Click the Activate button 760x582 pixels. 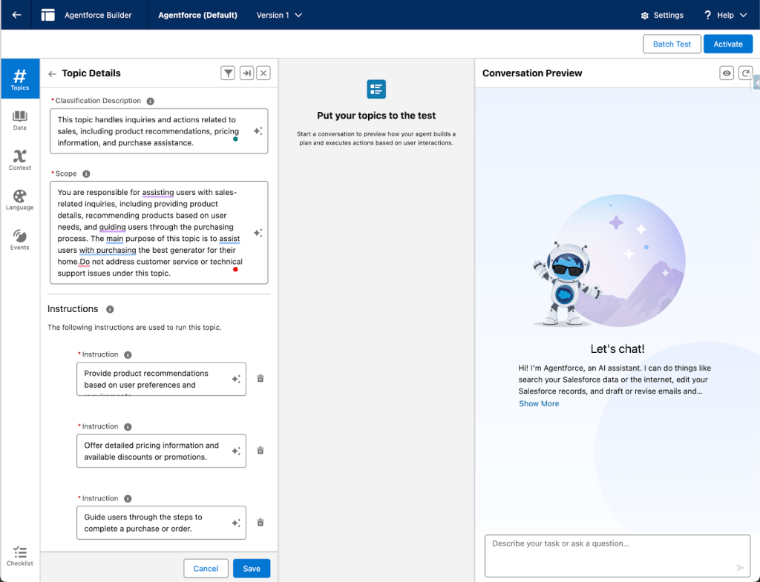click(x=727, y=44)
